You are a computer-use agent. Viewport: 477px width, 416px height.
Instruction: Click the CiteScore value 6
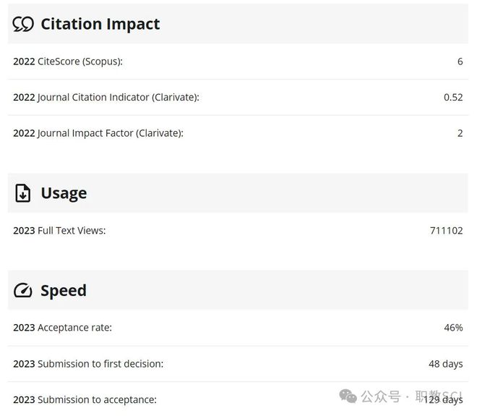[460, 61]
